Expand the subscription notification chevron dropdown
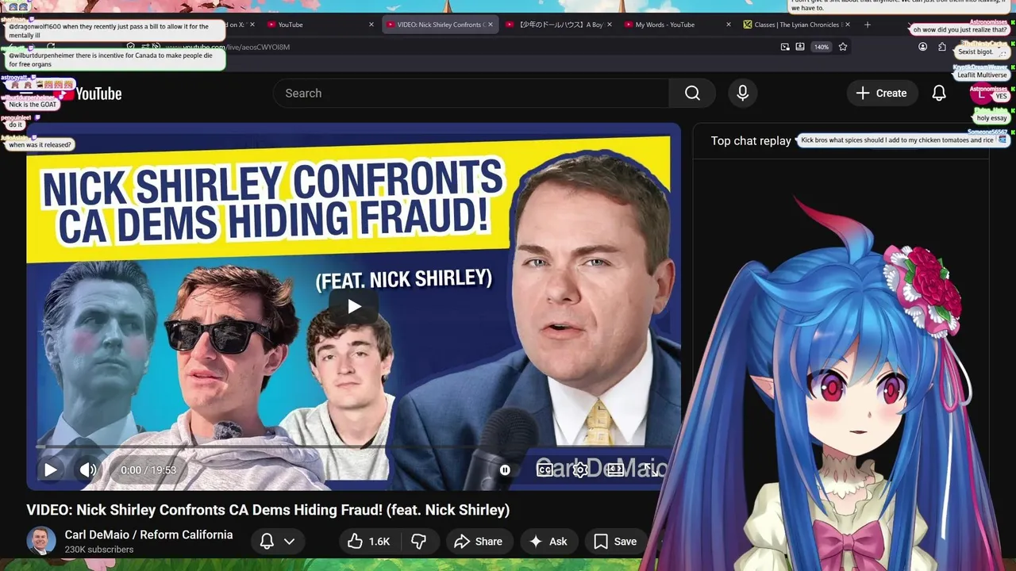1016x571 pixels. pyautogui.click(x=290, y=541)
